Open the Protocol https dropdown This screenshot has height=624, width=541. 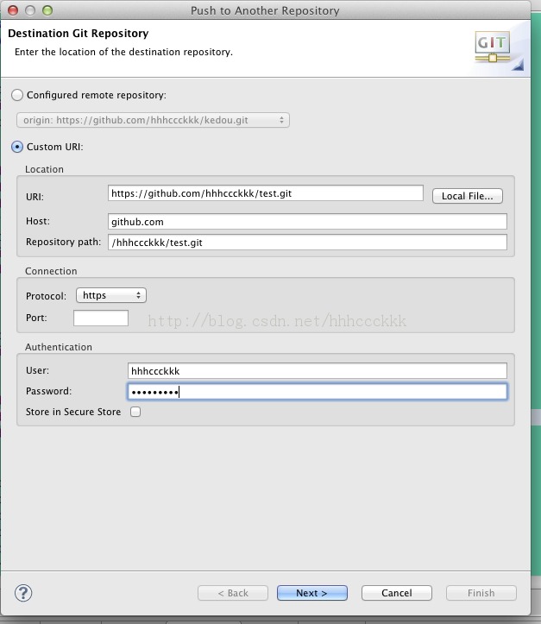pyautogui.click(x=111, y=295)
